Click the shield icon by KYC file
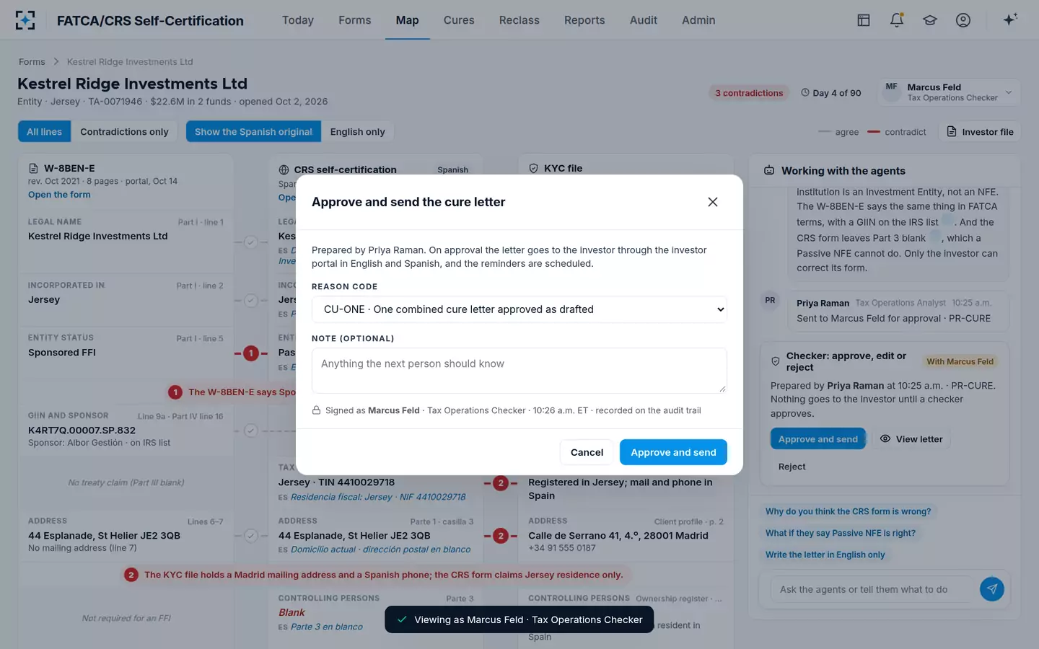 pyautogui.click(x=534, y=168)
